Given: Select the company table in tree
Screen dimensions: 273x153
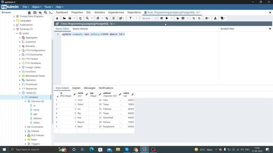Looking at the screenshot, I should click(x=33, y=97).
